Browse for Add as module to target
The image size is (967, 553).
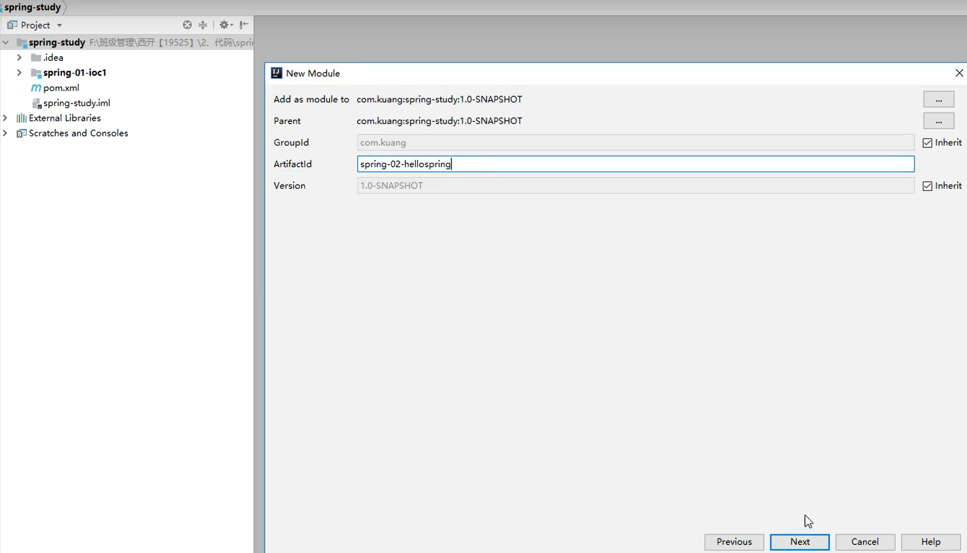coord(939,99)
